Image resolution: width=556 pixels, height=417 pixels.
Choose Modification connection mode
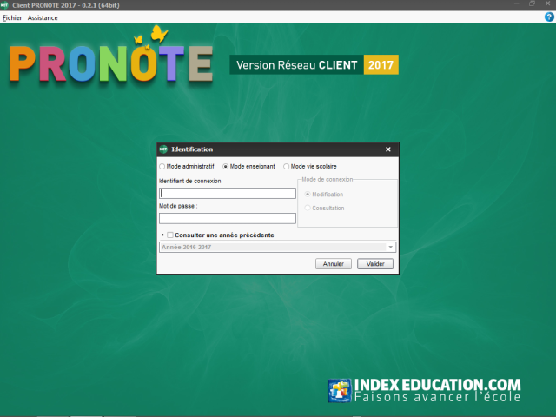[x=308, y=195]
